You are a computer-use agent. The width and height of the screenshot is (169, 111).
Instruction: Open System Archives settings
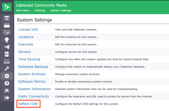tap(32, 74)
